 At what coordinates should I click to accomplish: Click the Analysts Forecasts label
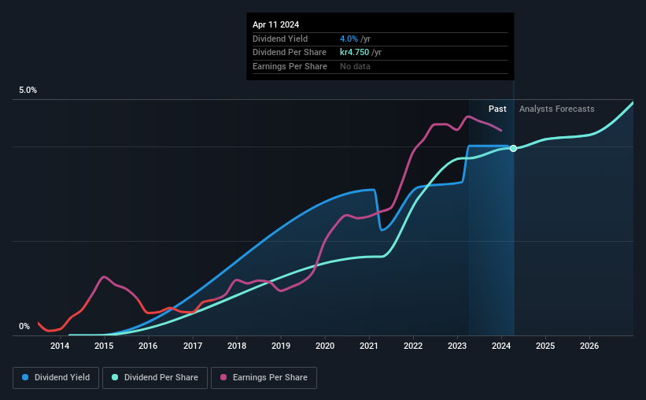click(556, 109)
